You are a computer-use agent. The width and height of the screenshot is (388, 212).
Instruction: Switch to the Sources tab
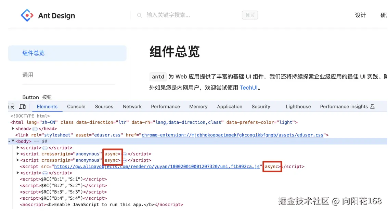pyautogui.click(x=104, y=107)
